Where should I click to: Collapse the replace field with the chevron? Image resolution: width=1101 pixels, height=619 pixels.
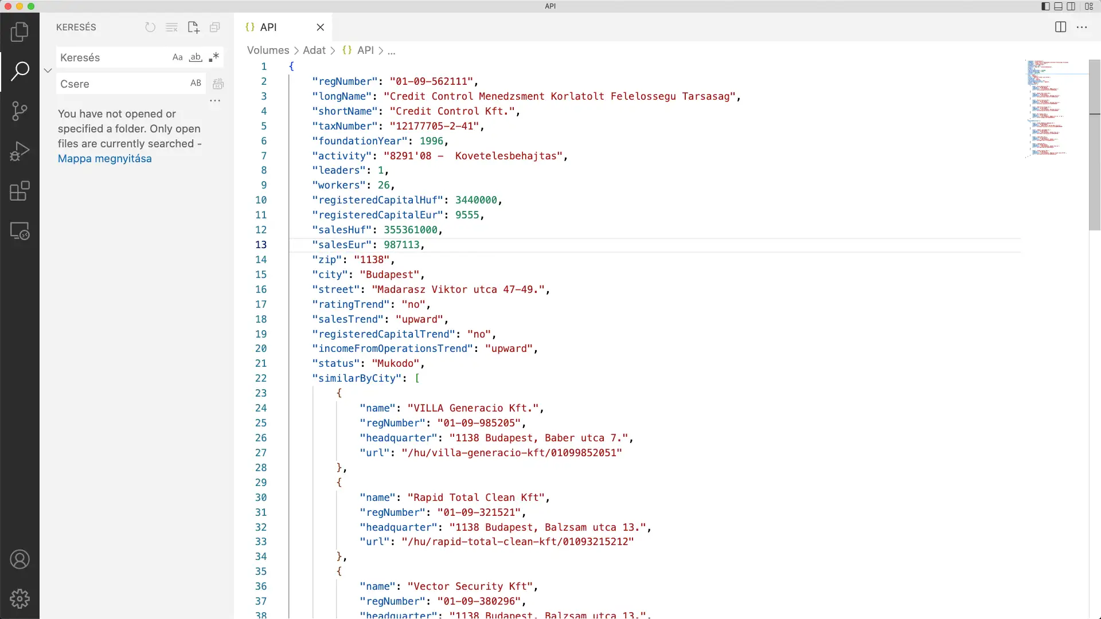tap(48, 70)
